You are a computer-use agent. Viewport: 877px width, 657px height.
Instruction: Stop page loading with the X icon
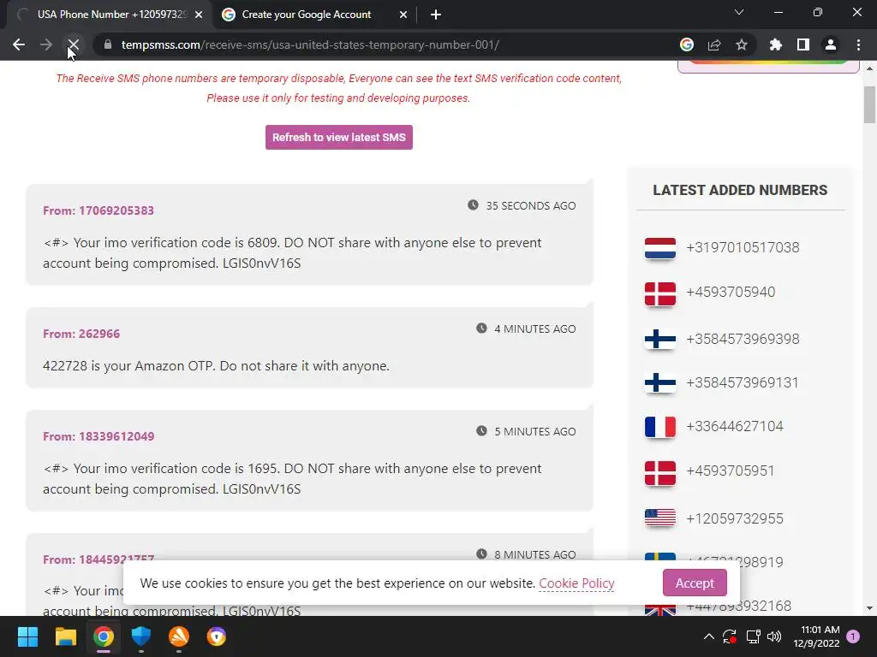pos(74,44)
